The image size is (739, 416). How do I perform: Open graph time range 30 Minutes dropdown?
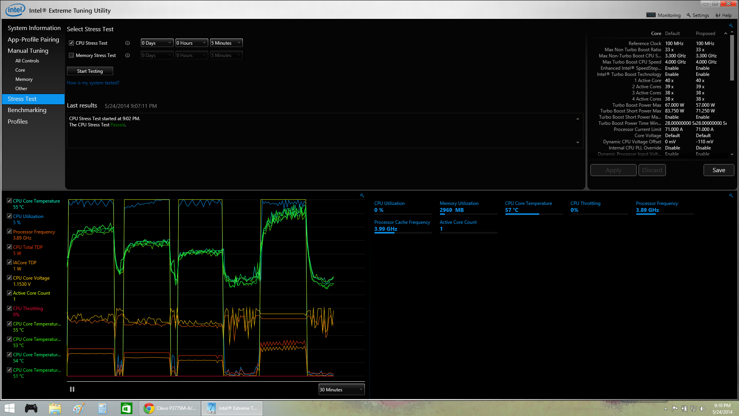pos(341,390)
